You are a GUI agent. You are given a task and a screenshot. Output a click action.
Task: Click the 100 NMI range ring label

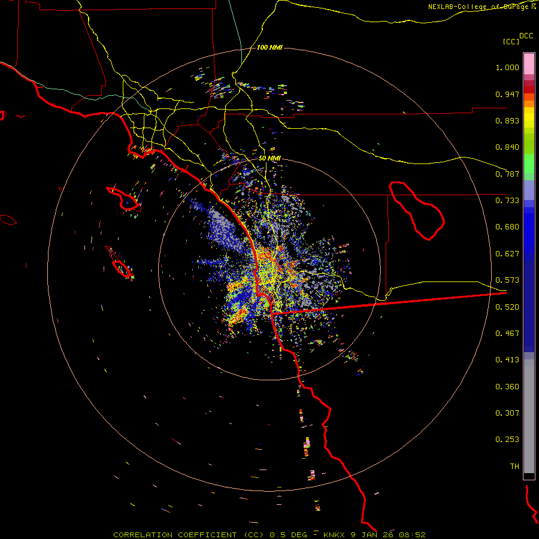click(269, 47)
